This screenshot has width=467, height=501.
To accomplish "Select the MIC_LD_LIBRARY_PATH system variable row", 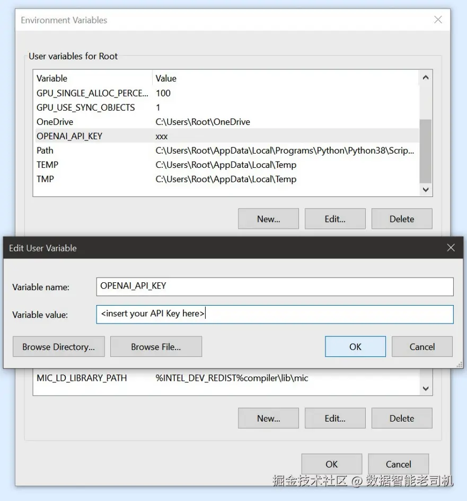I will click(226, 378).
